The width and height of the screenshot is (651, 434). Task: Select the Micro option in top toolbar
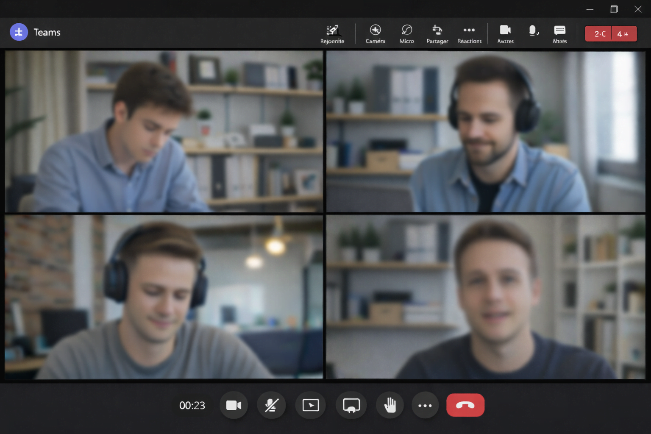[406, 34]
